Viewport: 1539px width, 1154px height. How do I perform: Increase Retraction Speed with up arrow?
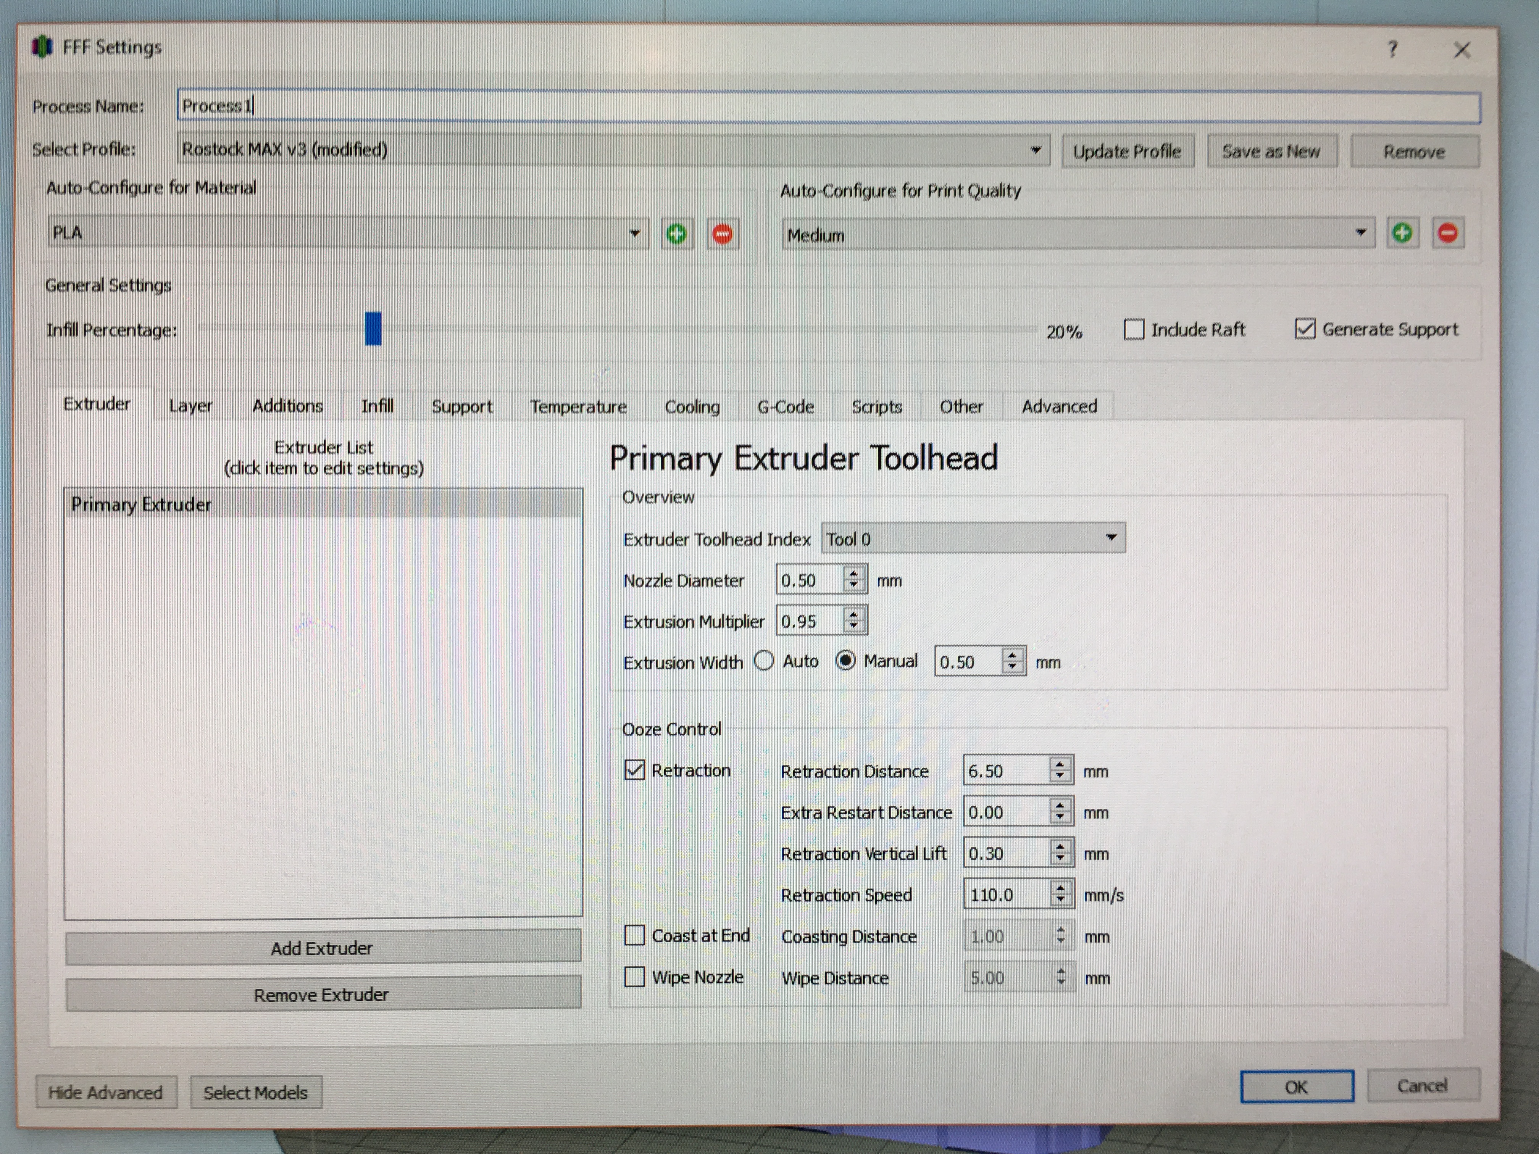(1060, 888)
